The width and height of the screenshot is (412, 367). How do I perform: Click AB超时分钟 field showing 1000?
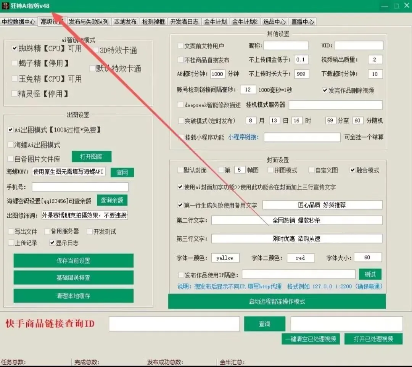[x=217, y=74]
